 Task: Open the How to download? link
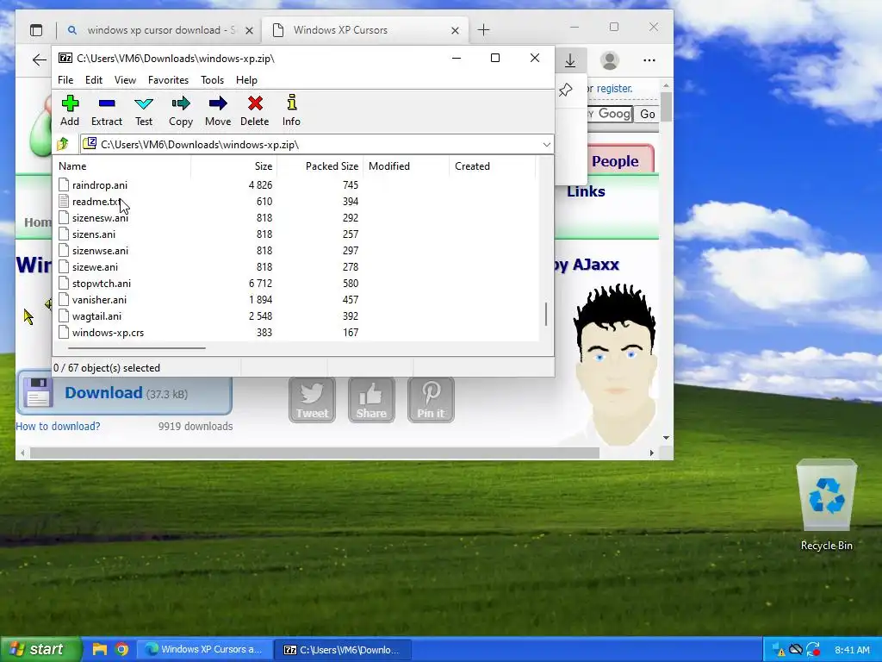[x=58, y=426]
